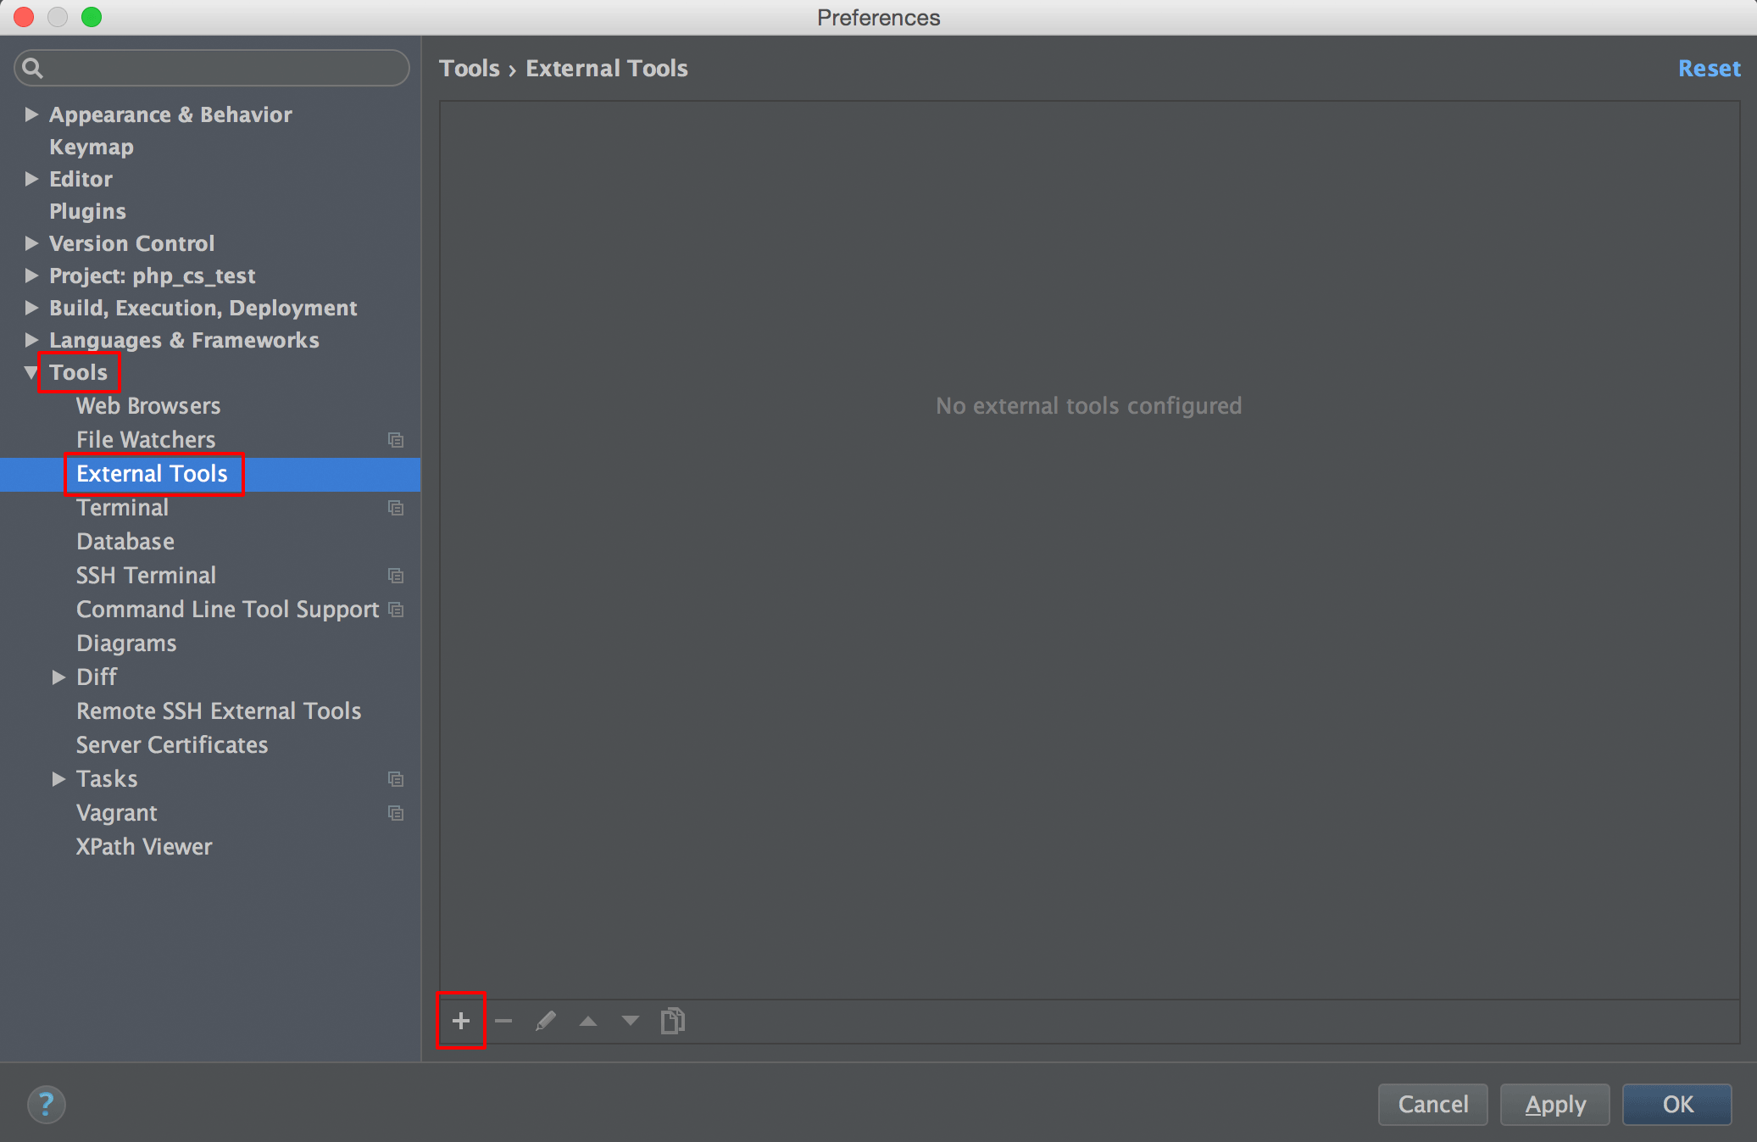Expand the Appearance & Behavior section
Image resolution: width=1757 pixels, height=1142 pixels.
pyautogui.click(x=31, y=114)
